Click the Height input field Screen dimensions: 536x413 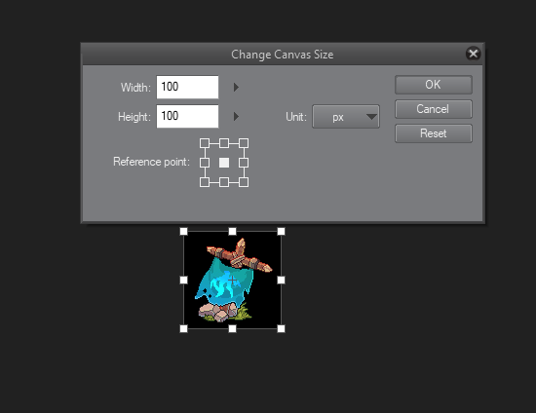(187, 117)
